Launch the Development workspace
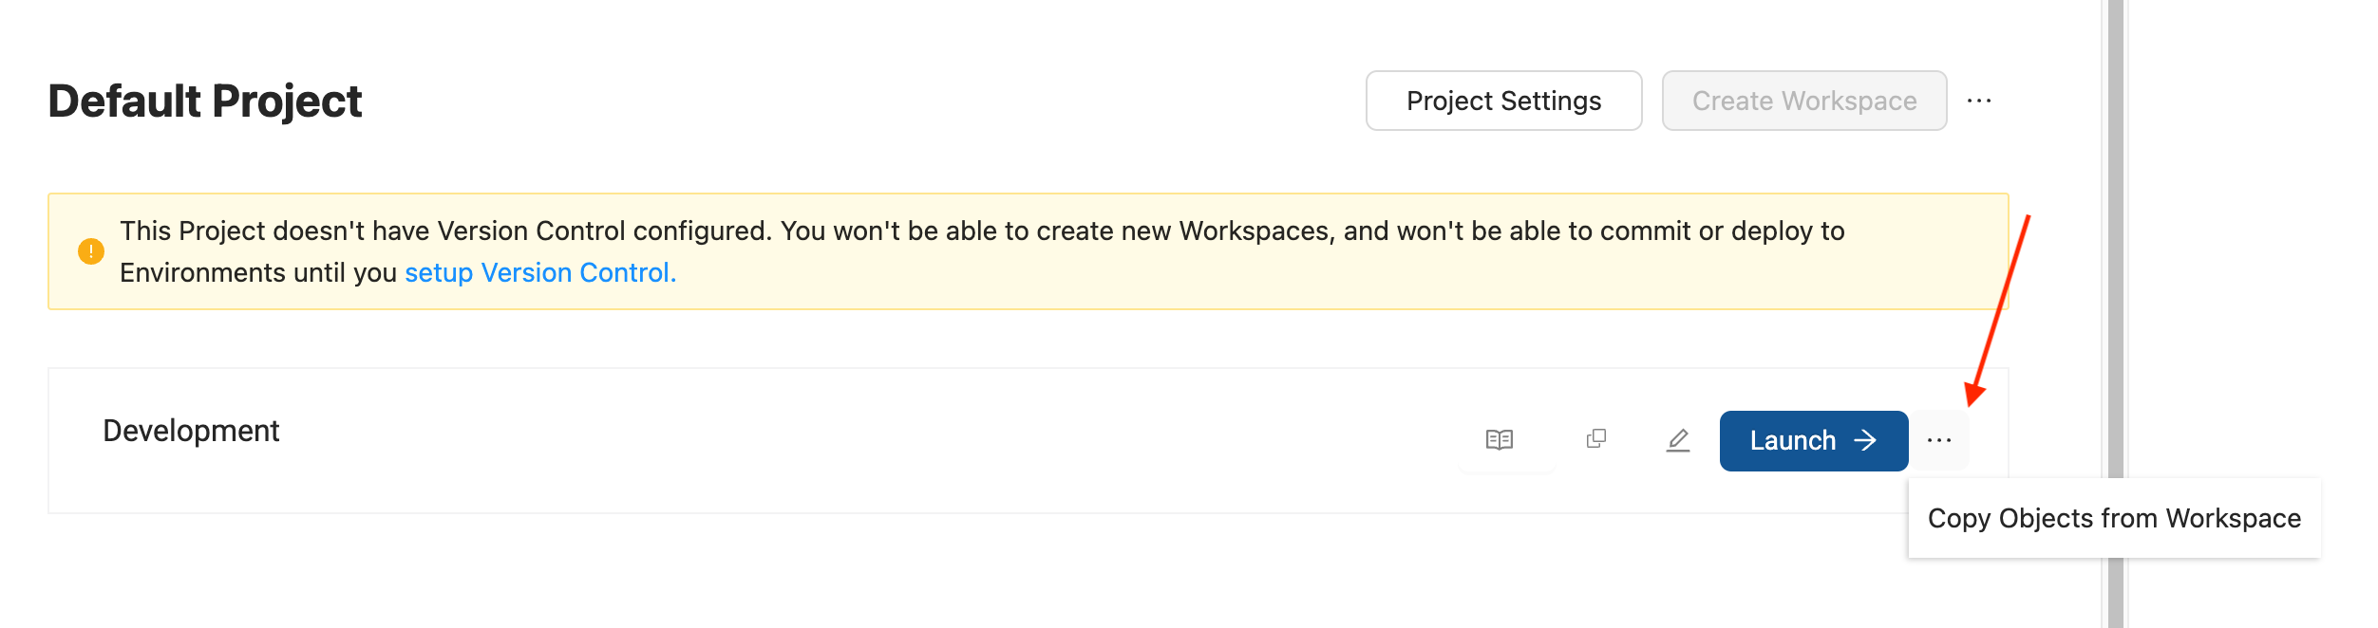 [x=1814, y=441]
